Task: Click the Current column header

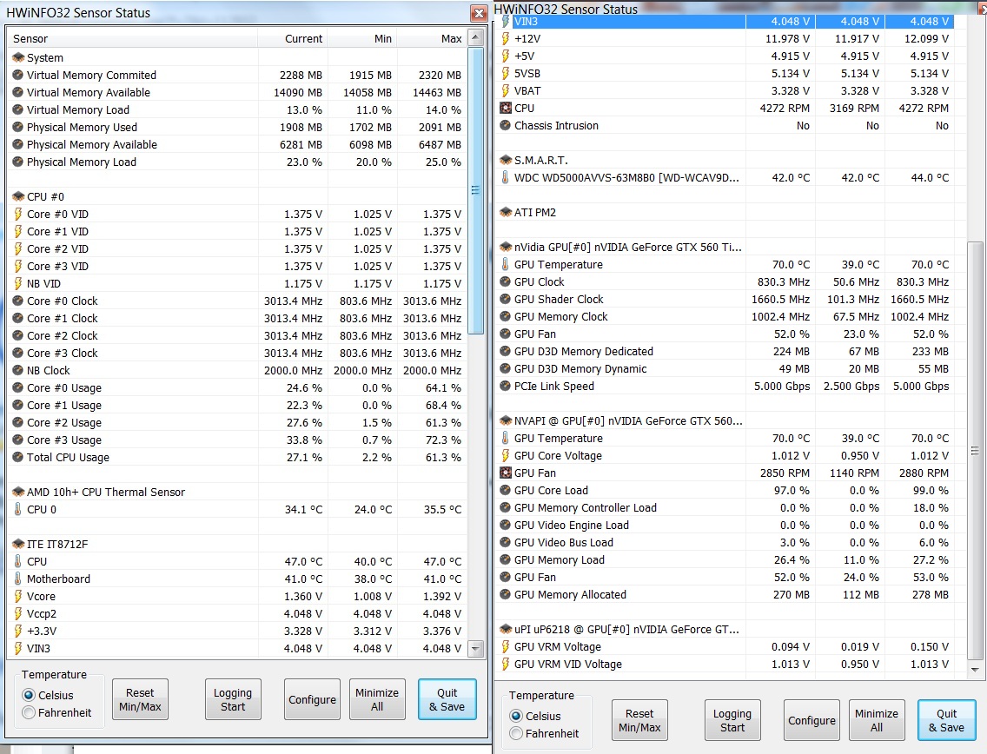Action: [293, 39]
